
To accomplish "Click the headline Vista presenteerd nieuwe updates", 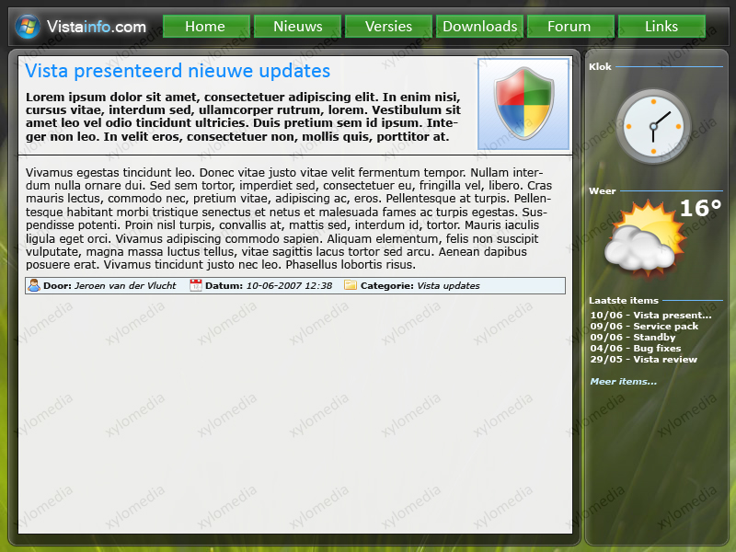I will click(178, 71).
